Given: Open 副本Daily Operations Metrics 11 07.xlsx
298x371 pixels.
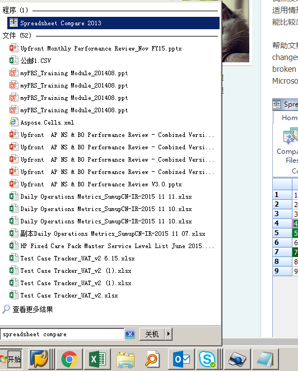Looking at the screenshot, I should coord(113,233).
